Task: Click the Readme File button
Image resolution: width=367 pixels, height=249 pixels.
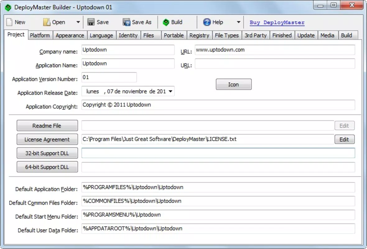Action: point(47,125)
